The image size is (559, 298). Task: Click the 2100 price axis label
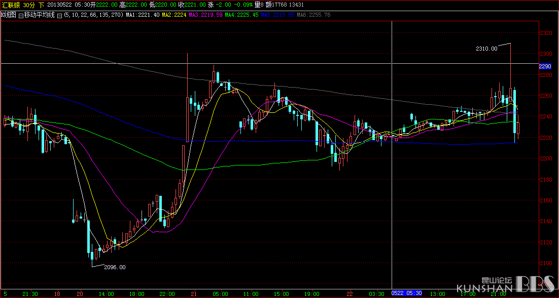[545, 263]
